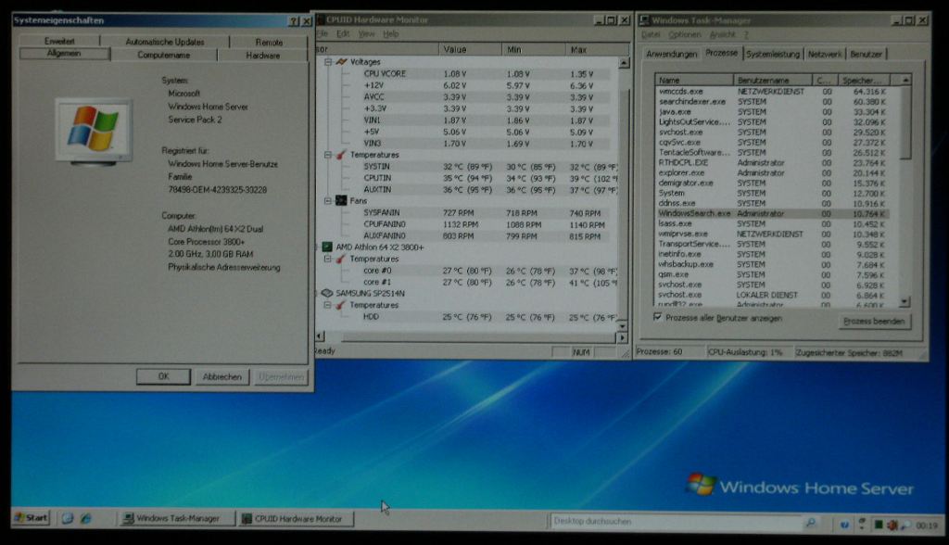Open the Automatische Updates tab
The width and height of the screenshot is (949, 545).
pos(165,42)
